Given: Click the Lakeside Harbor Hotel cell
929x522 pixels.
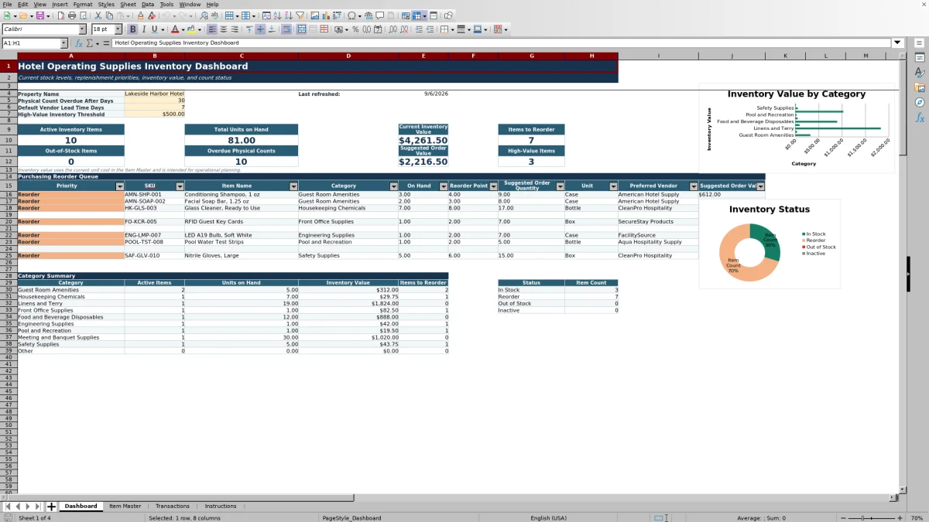Looking at the screenshot, I should pyautogui.click(x=154, y=94).
